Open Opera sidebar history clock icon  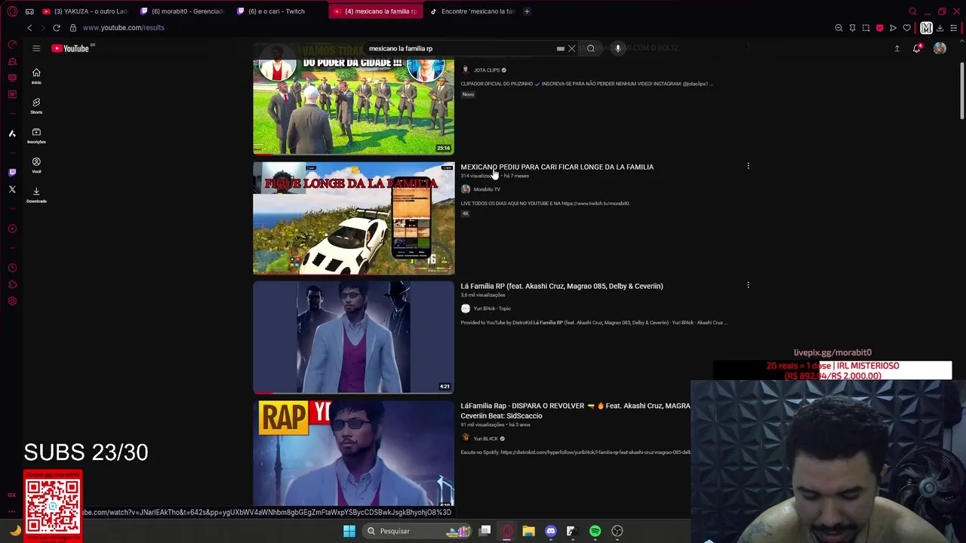point(12,268)
